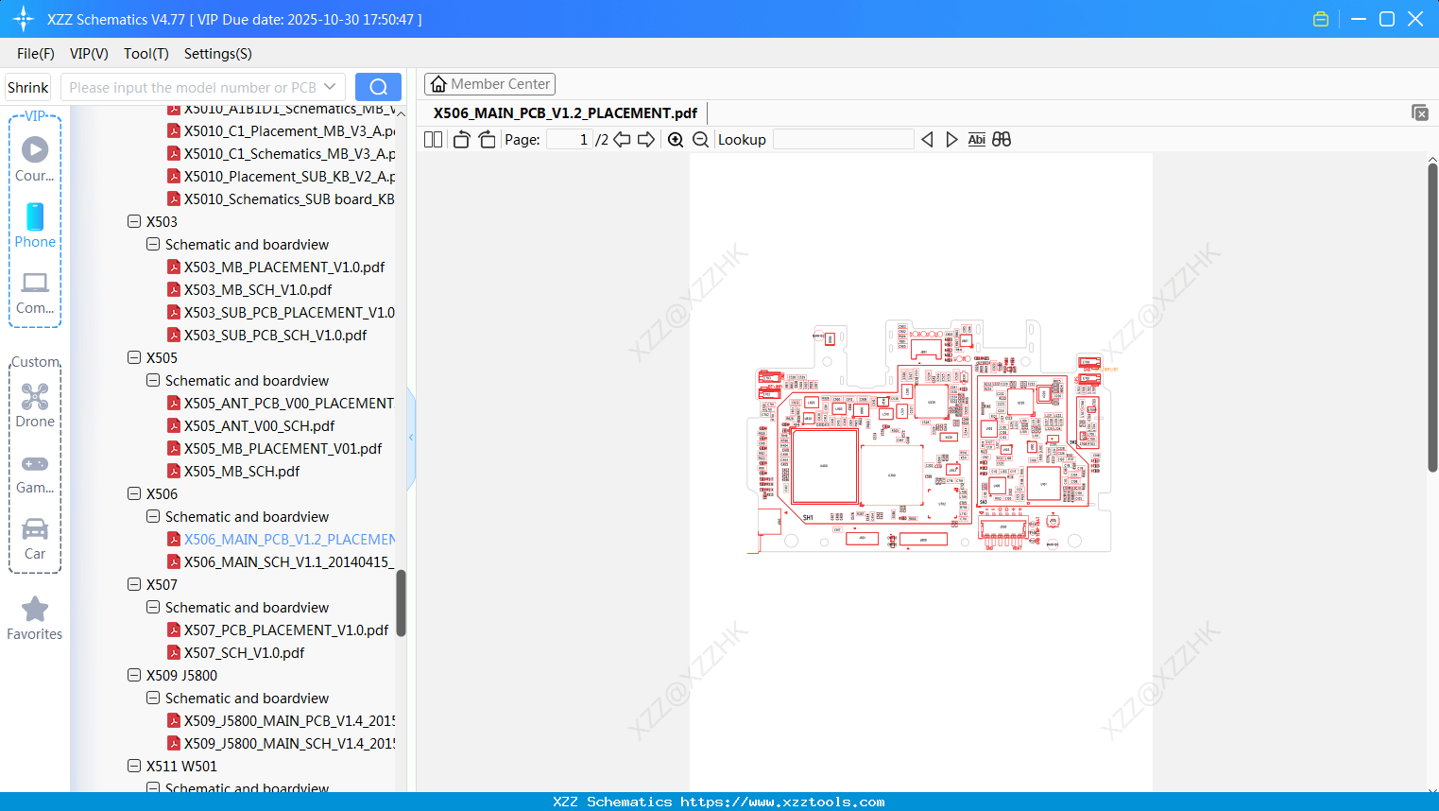The height and width of the screenshot is (811, 1439).
Task: Open the Member Center
Action: [489, 83]
